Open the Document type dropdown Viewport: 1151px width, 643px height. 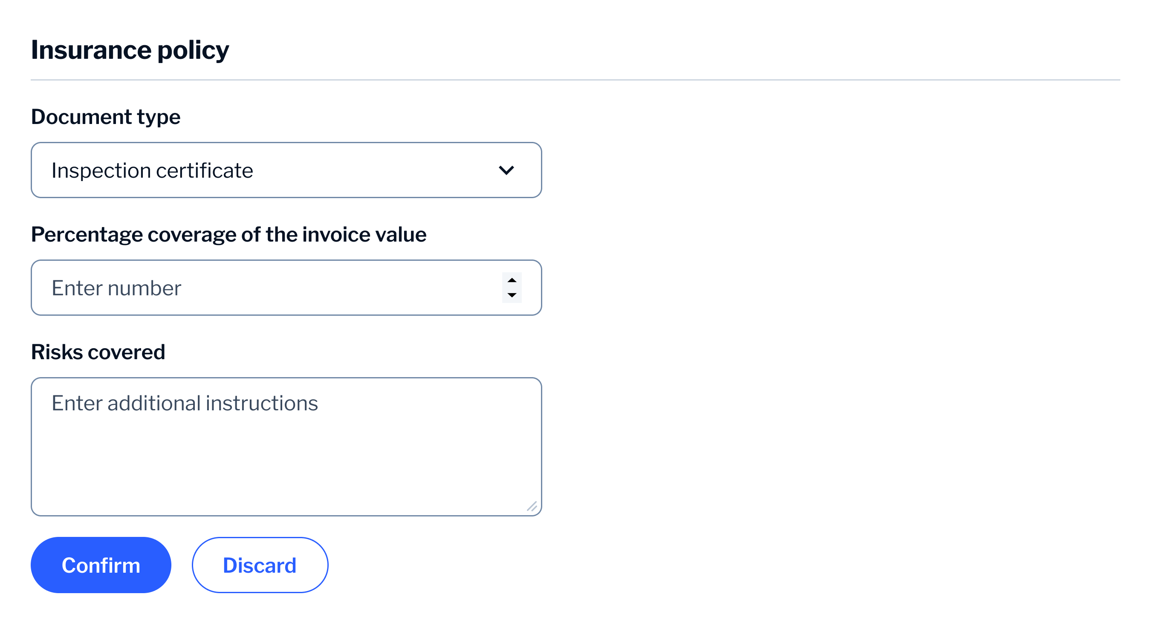point(286,170)
